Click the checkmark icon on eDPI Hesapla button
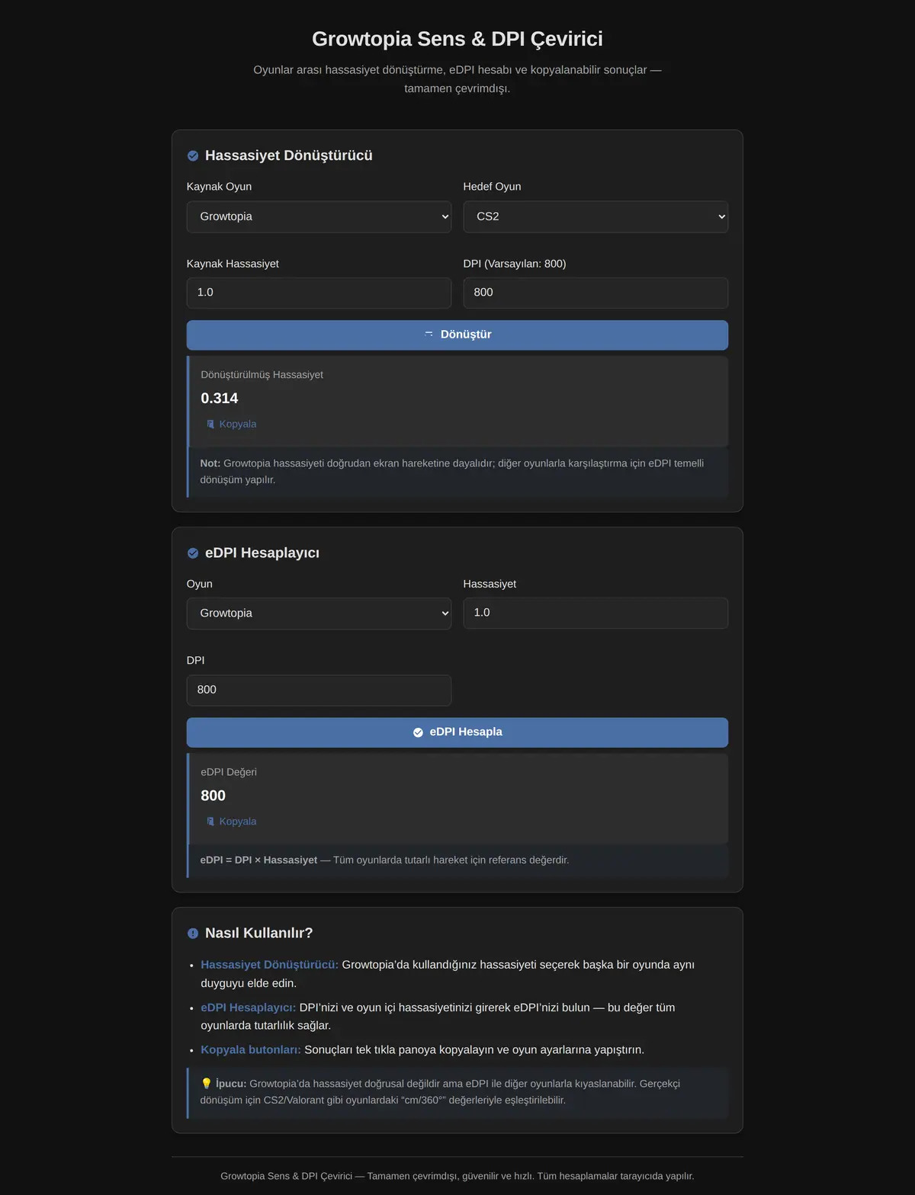This screenshot has width=915, height=1195. 418,732
